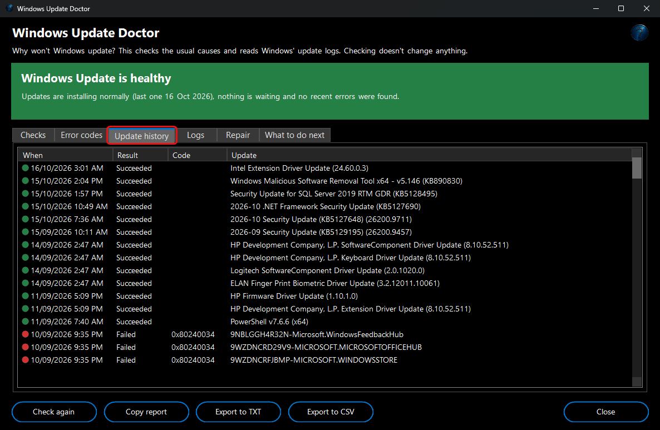Click the Close button at bottom right
Screen dimensions: 660x430
click(x=605, y=412)
